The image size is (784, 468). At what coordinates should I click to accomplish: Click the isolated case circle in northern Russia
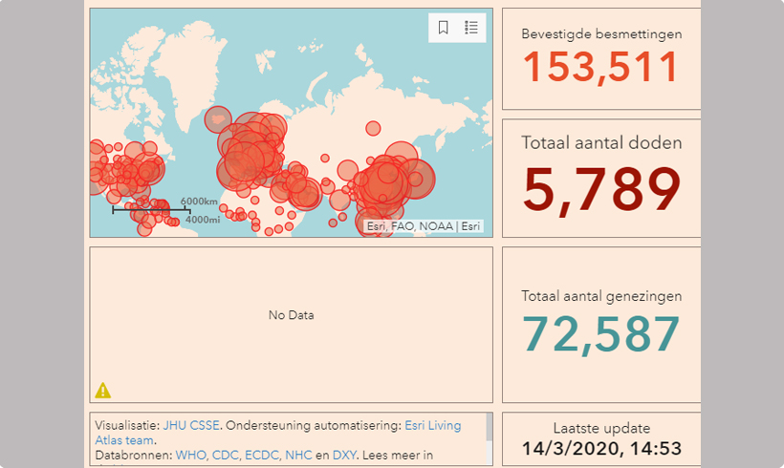(373, 128)
